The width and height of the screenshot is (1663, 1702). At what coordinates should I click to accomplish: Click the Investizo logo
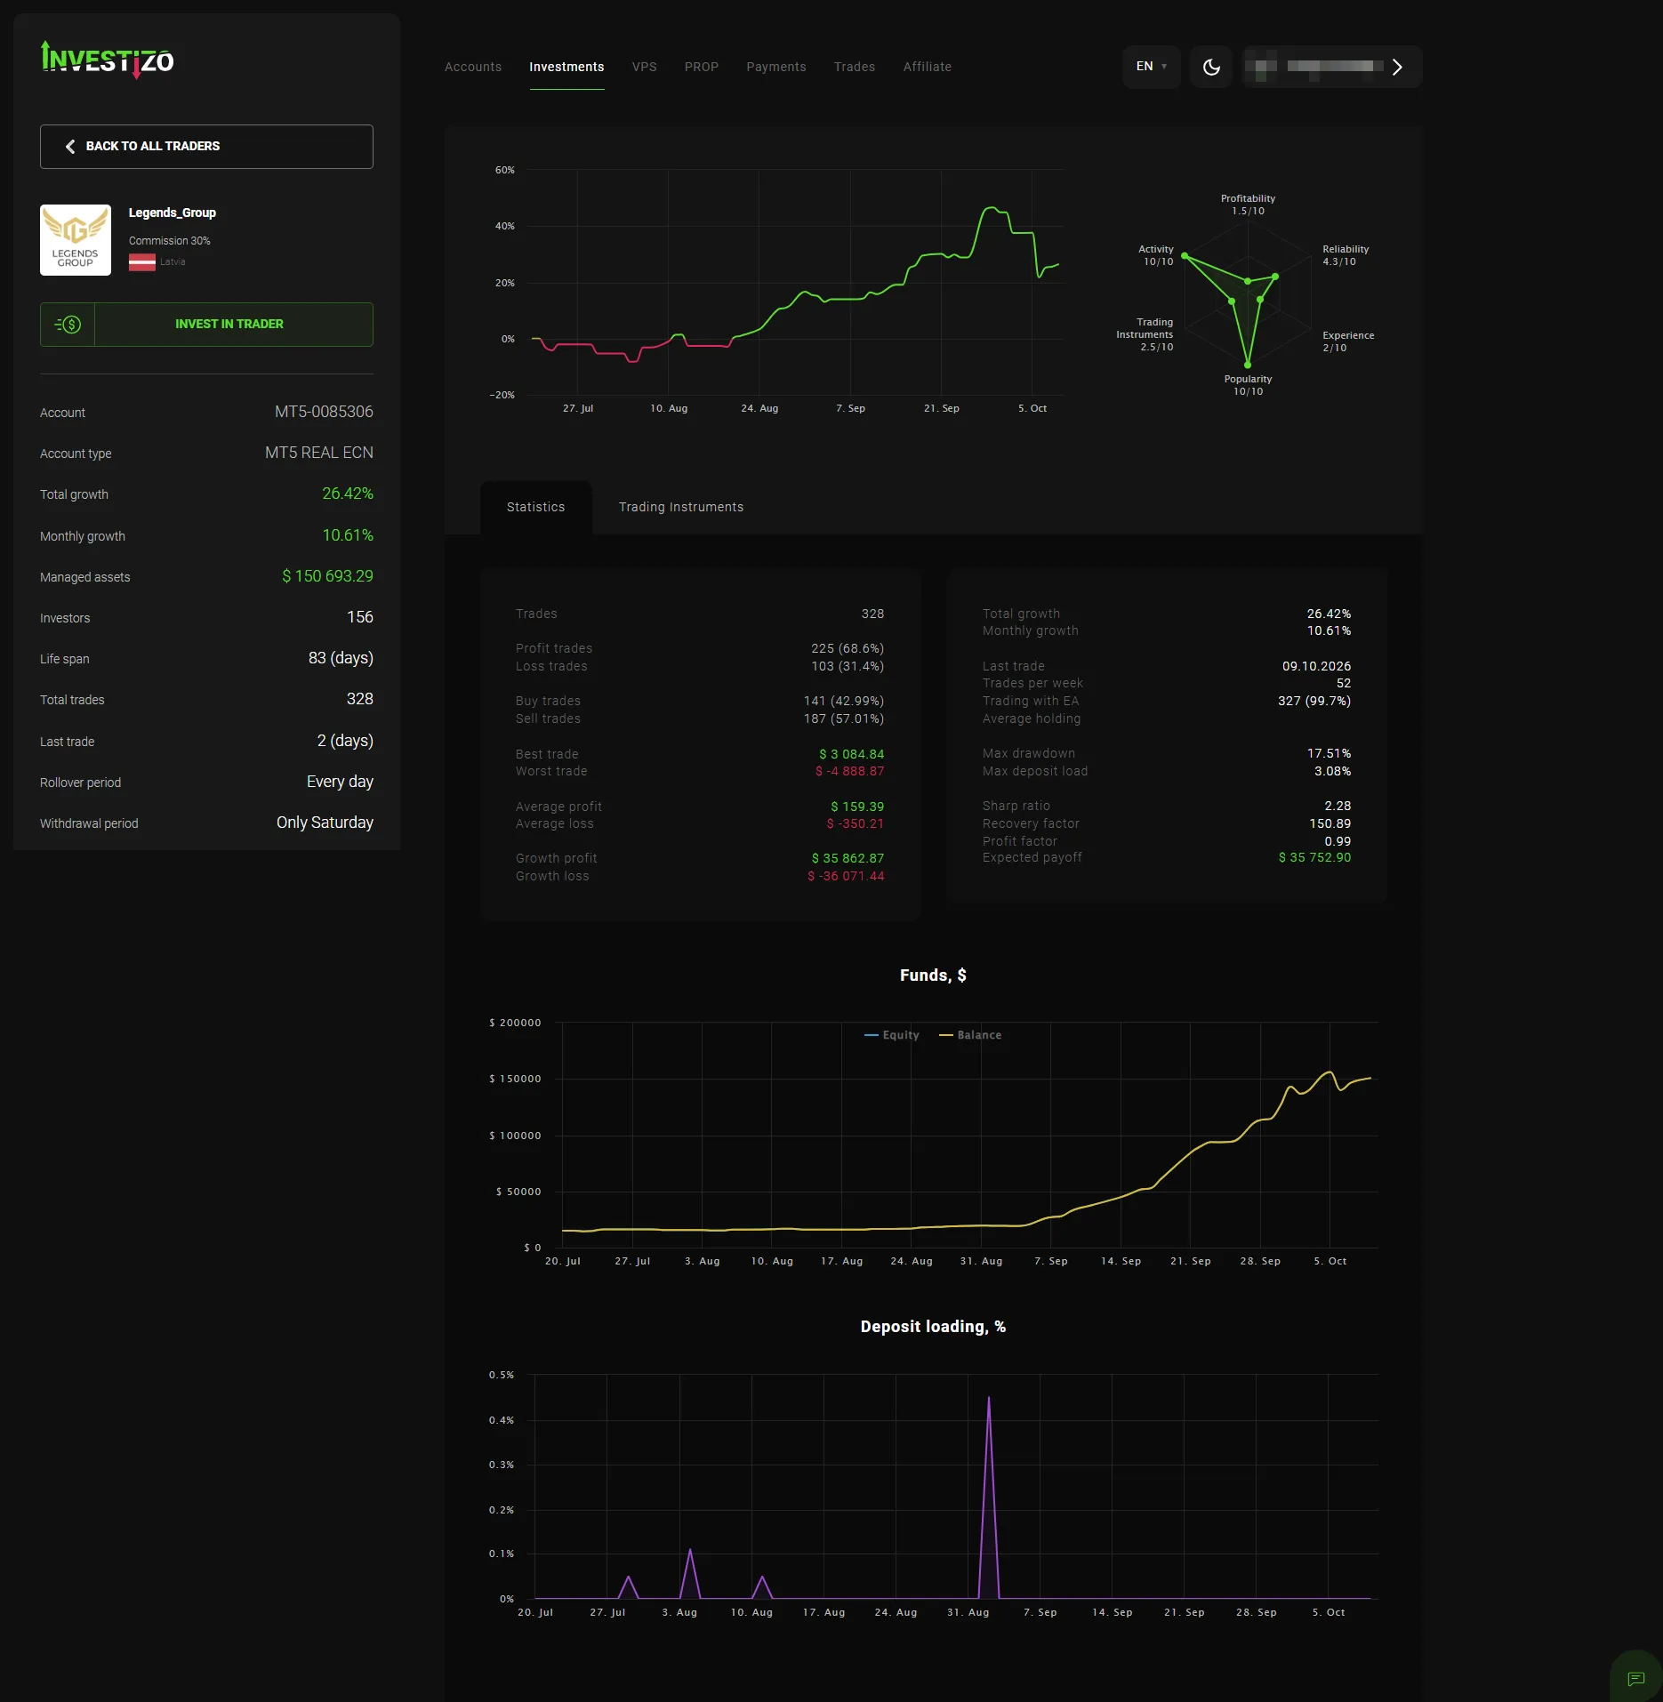click(x=107, y=60)
